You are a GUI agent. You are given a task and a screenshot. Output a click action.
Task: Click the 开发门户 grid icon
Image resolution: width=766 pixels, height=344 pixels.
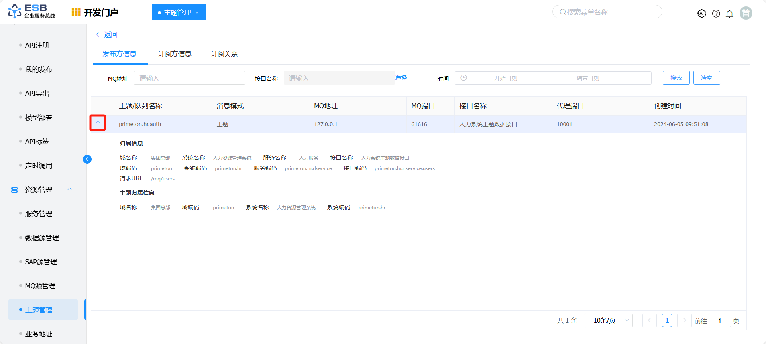[76, 12]
